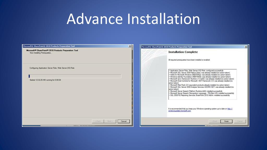Select 'Application Server Role, Web Server (IIS) Role' result line
The height and width of the screenshot is (150, 267).
pos(196,71)
